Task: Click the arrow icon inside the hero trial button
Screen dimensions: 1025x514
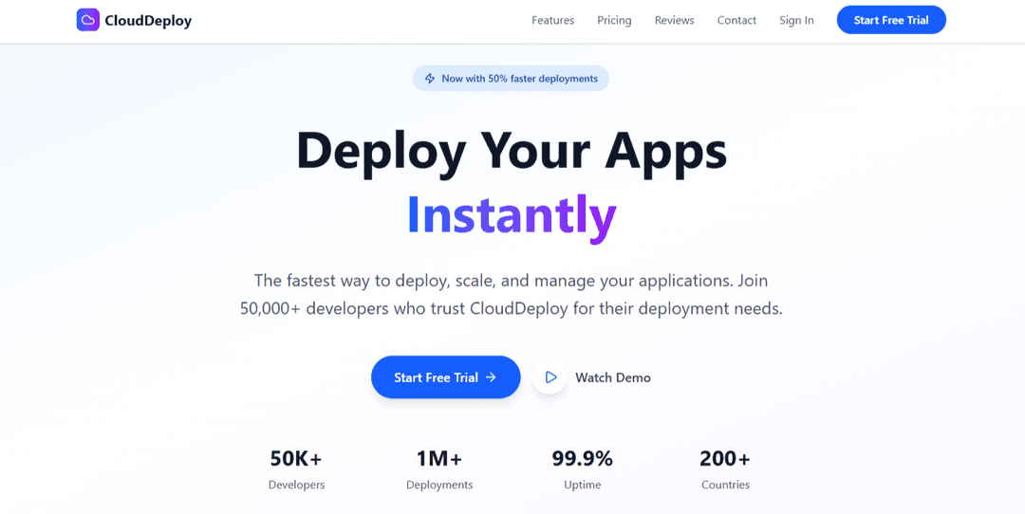Action: tap(491, 377)
